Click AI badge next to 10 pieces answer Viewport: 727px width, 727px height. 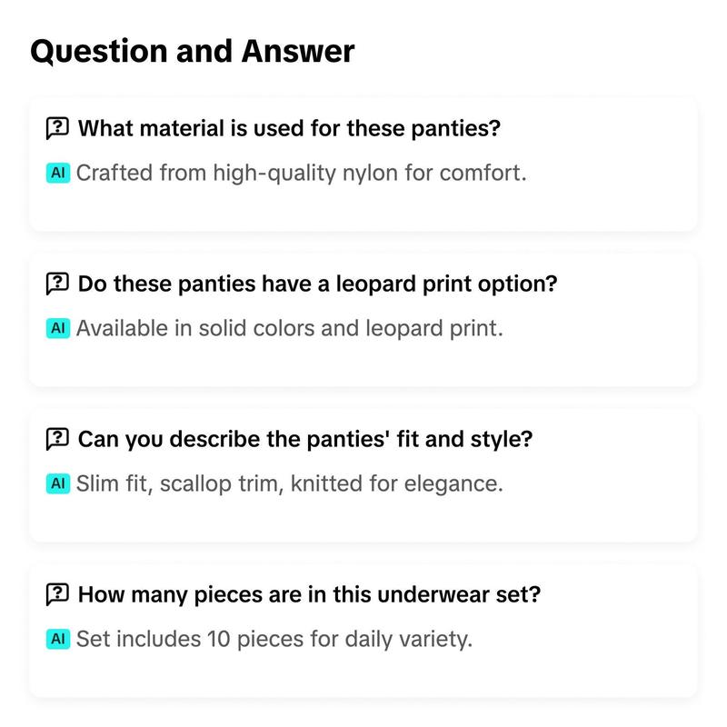click(x=58, y=639)
